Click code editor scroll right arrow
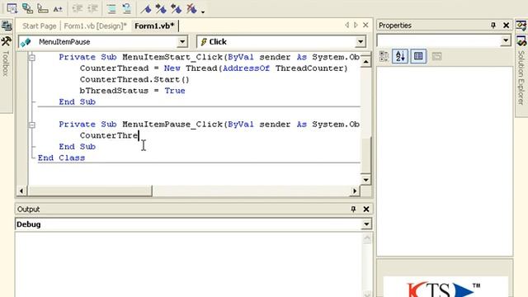This screenshot has width=528, height=297. pyautogui.click(x=355, y=191)
